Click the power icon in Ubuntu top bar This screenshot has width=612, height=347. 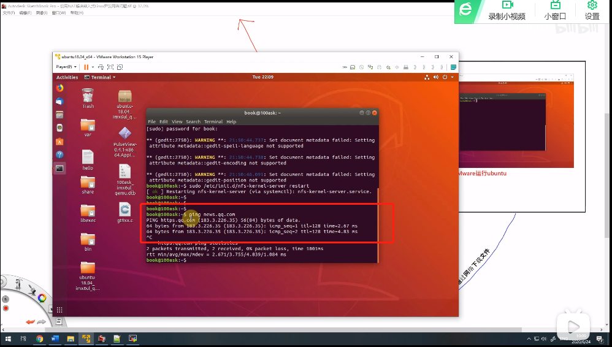pyautogui.click(x=445, y=77)
